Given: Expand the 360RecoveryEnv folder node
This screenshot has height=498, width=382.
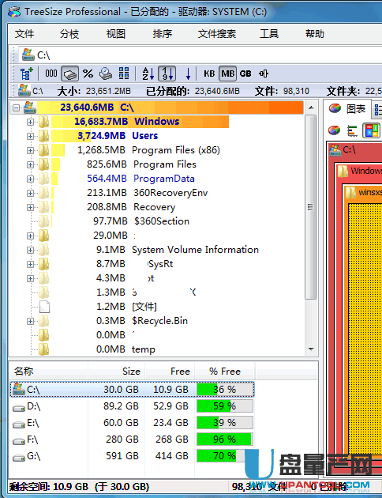Looking at the screenshot, I should point(30,193).
